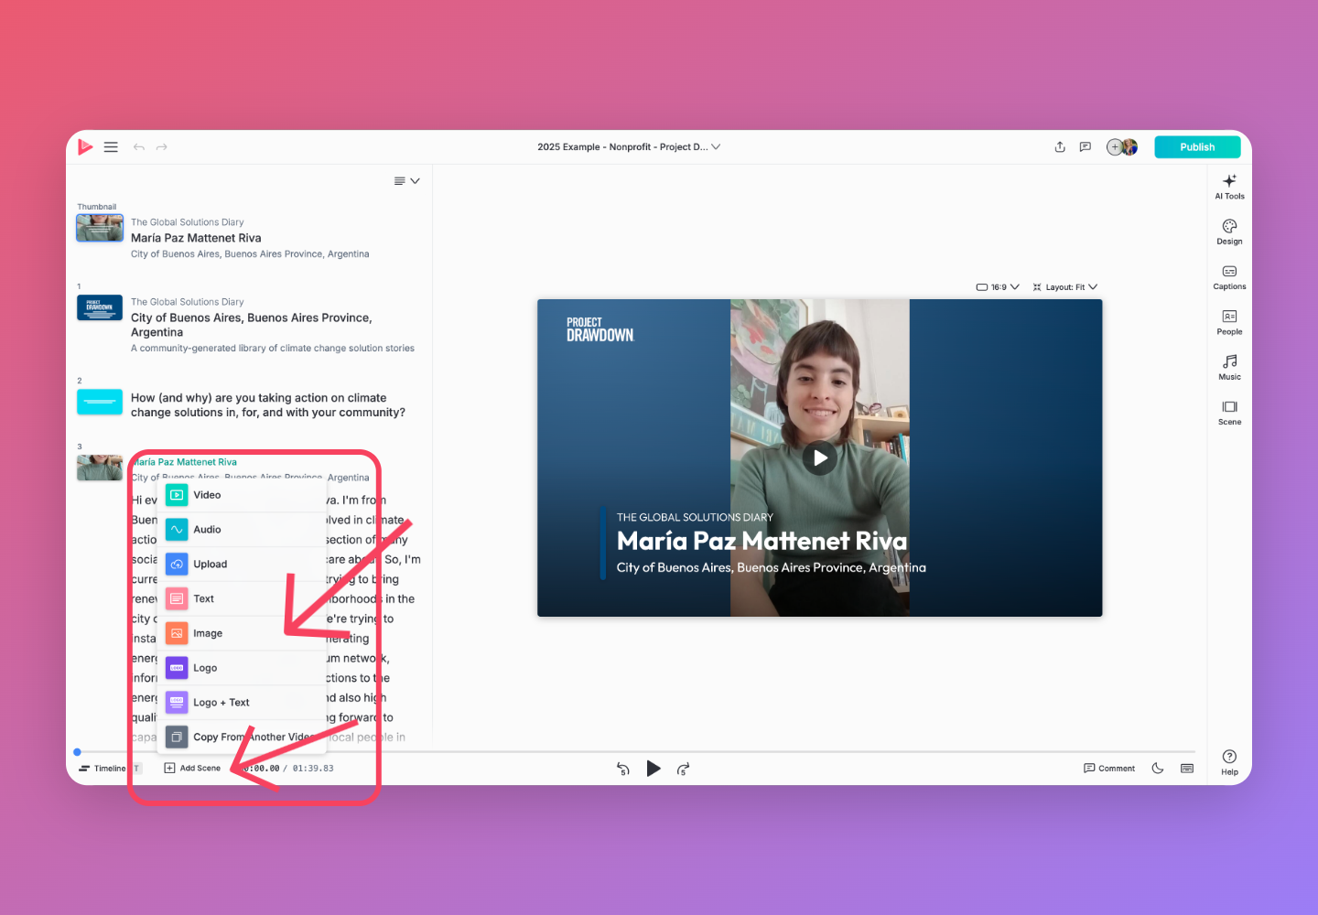Choose Video from add scene menu

(242, 495)
